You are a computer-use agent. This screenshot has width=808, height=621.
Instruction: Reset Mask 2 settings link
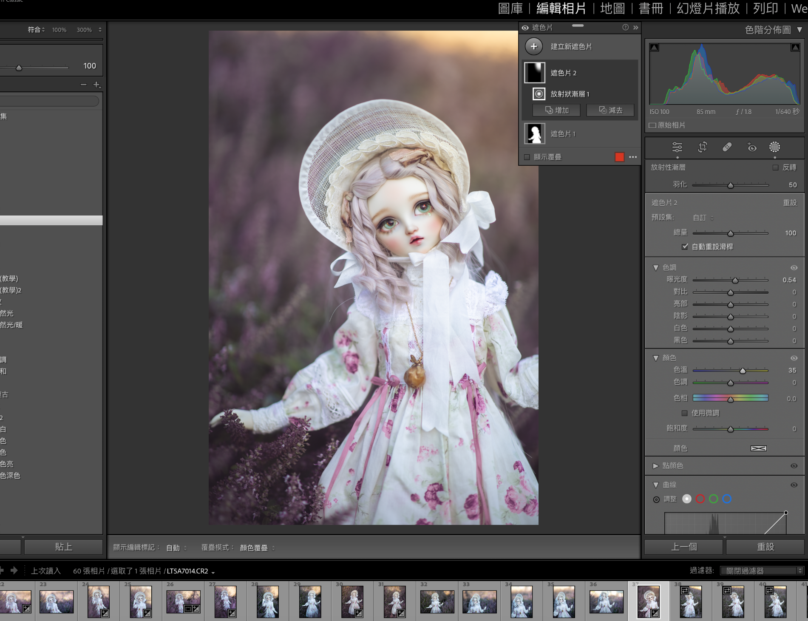(790, 203)
